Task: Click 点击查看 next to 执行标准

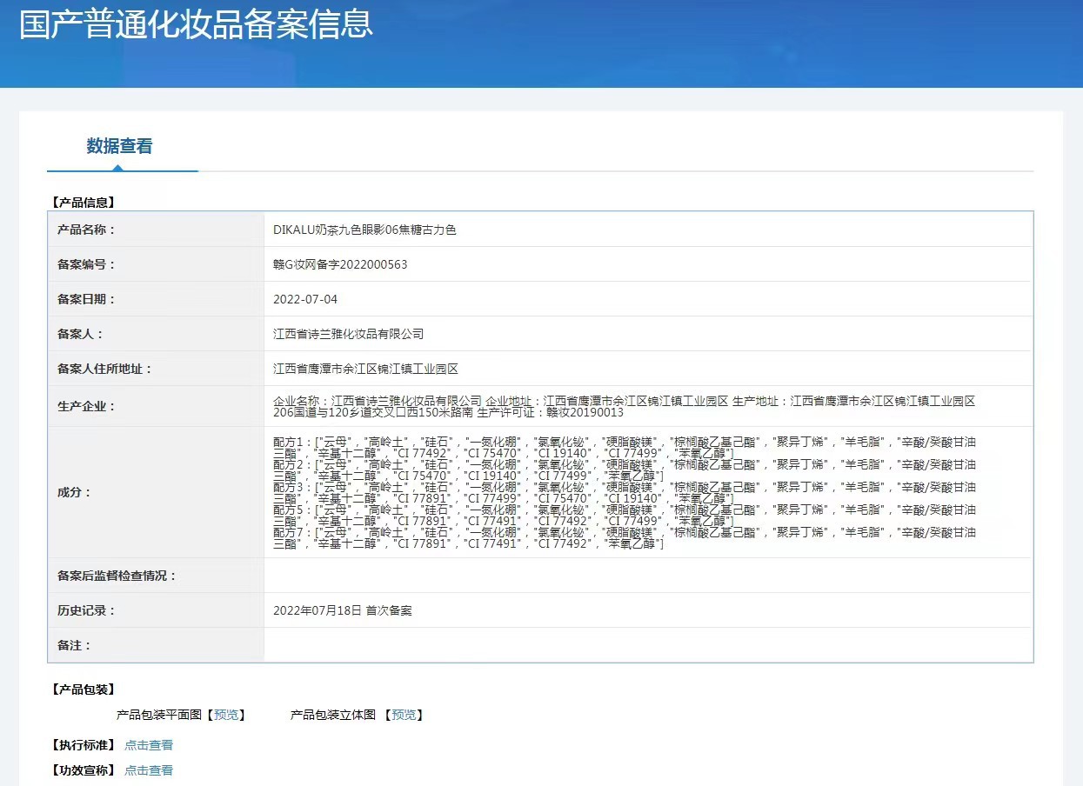Action: tap(148, 744)
